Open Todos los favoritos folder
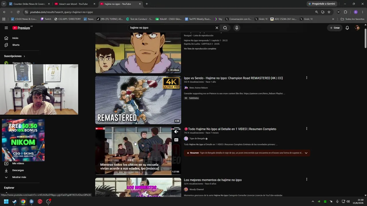The width and height of the screenshot is (367, 206). click(x=352, y=19)
